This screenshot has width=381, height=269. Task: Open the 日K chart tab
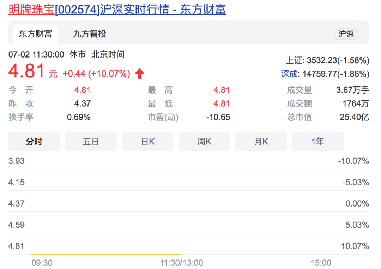[147, 141]
